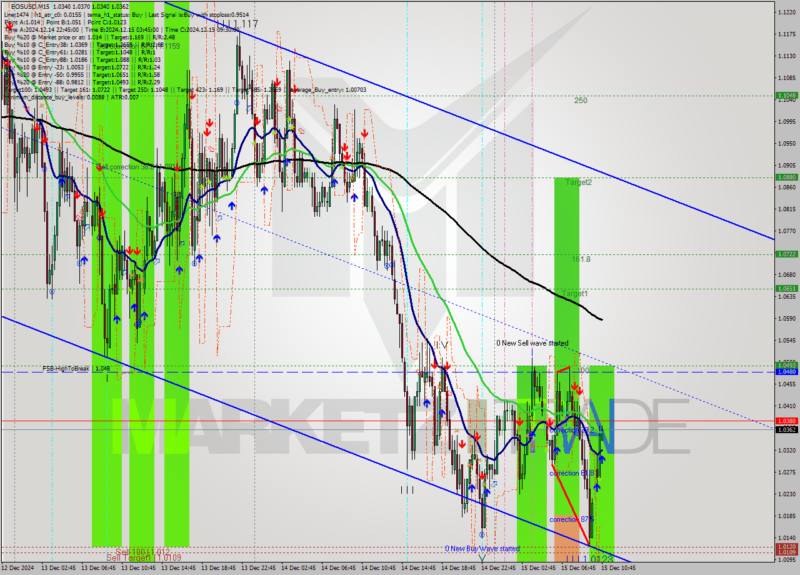Viewport: 800px width, 575px height.
Task: Click the '0 New Buy Wave started' annotation
Action: [482, 549]
